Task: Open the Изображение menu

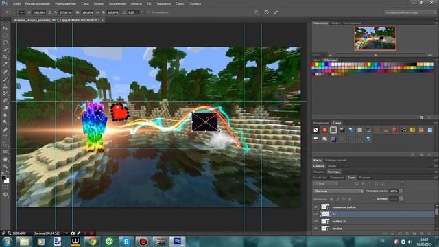Action: (x=66, y=4)
